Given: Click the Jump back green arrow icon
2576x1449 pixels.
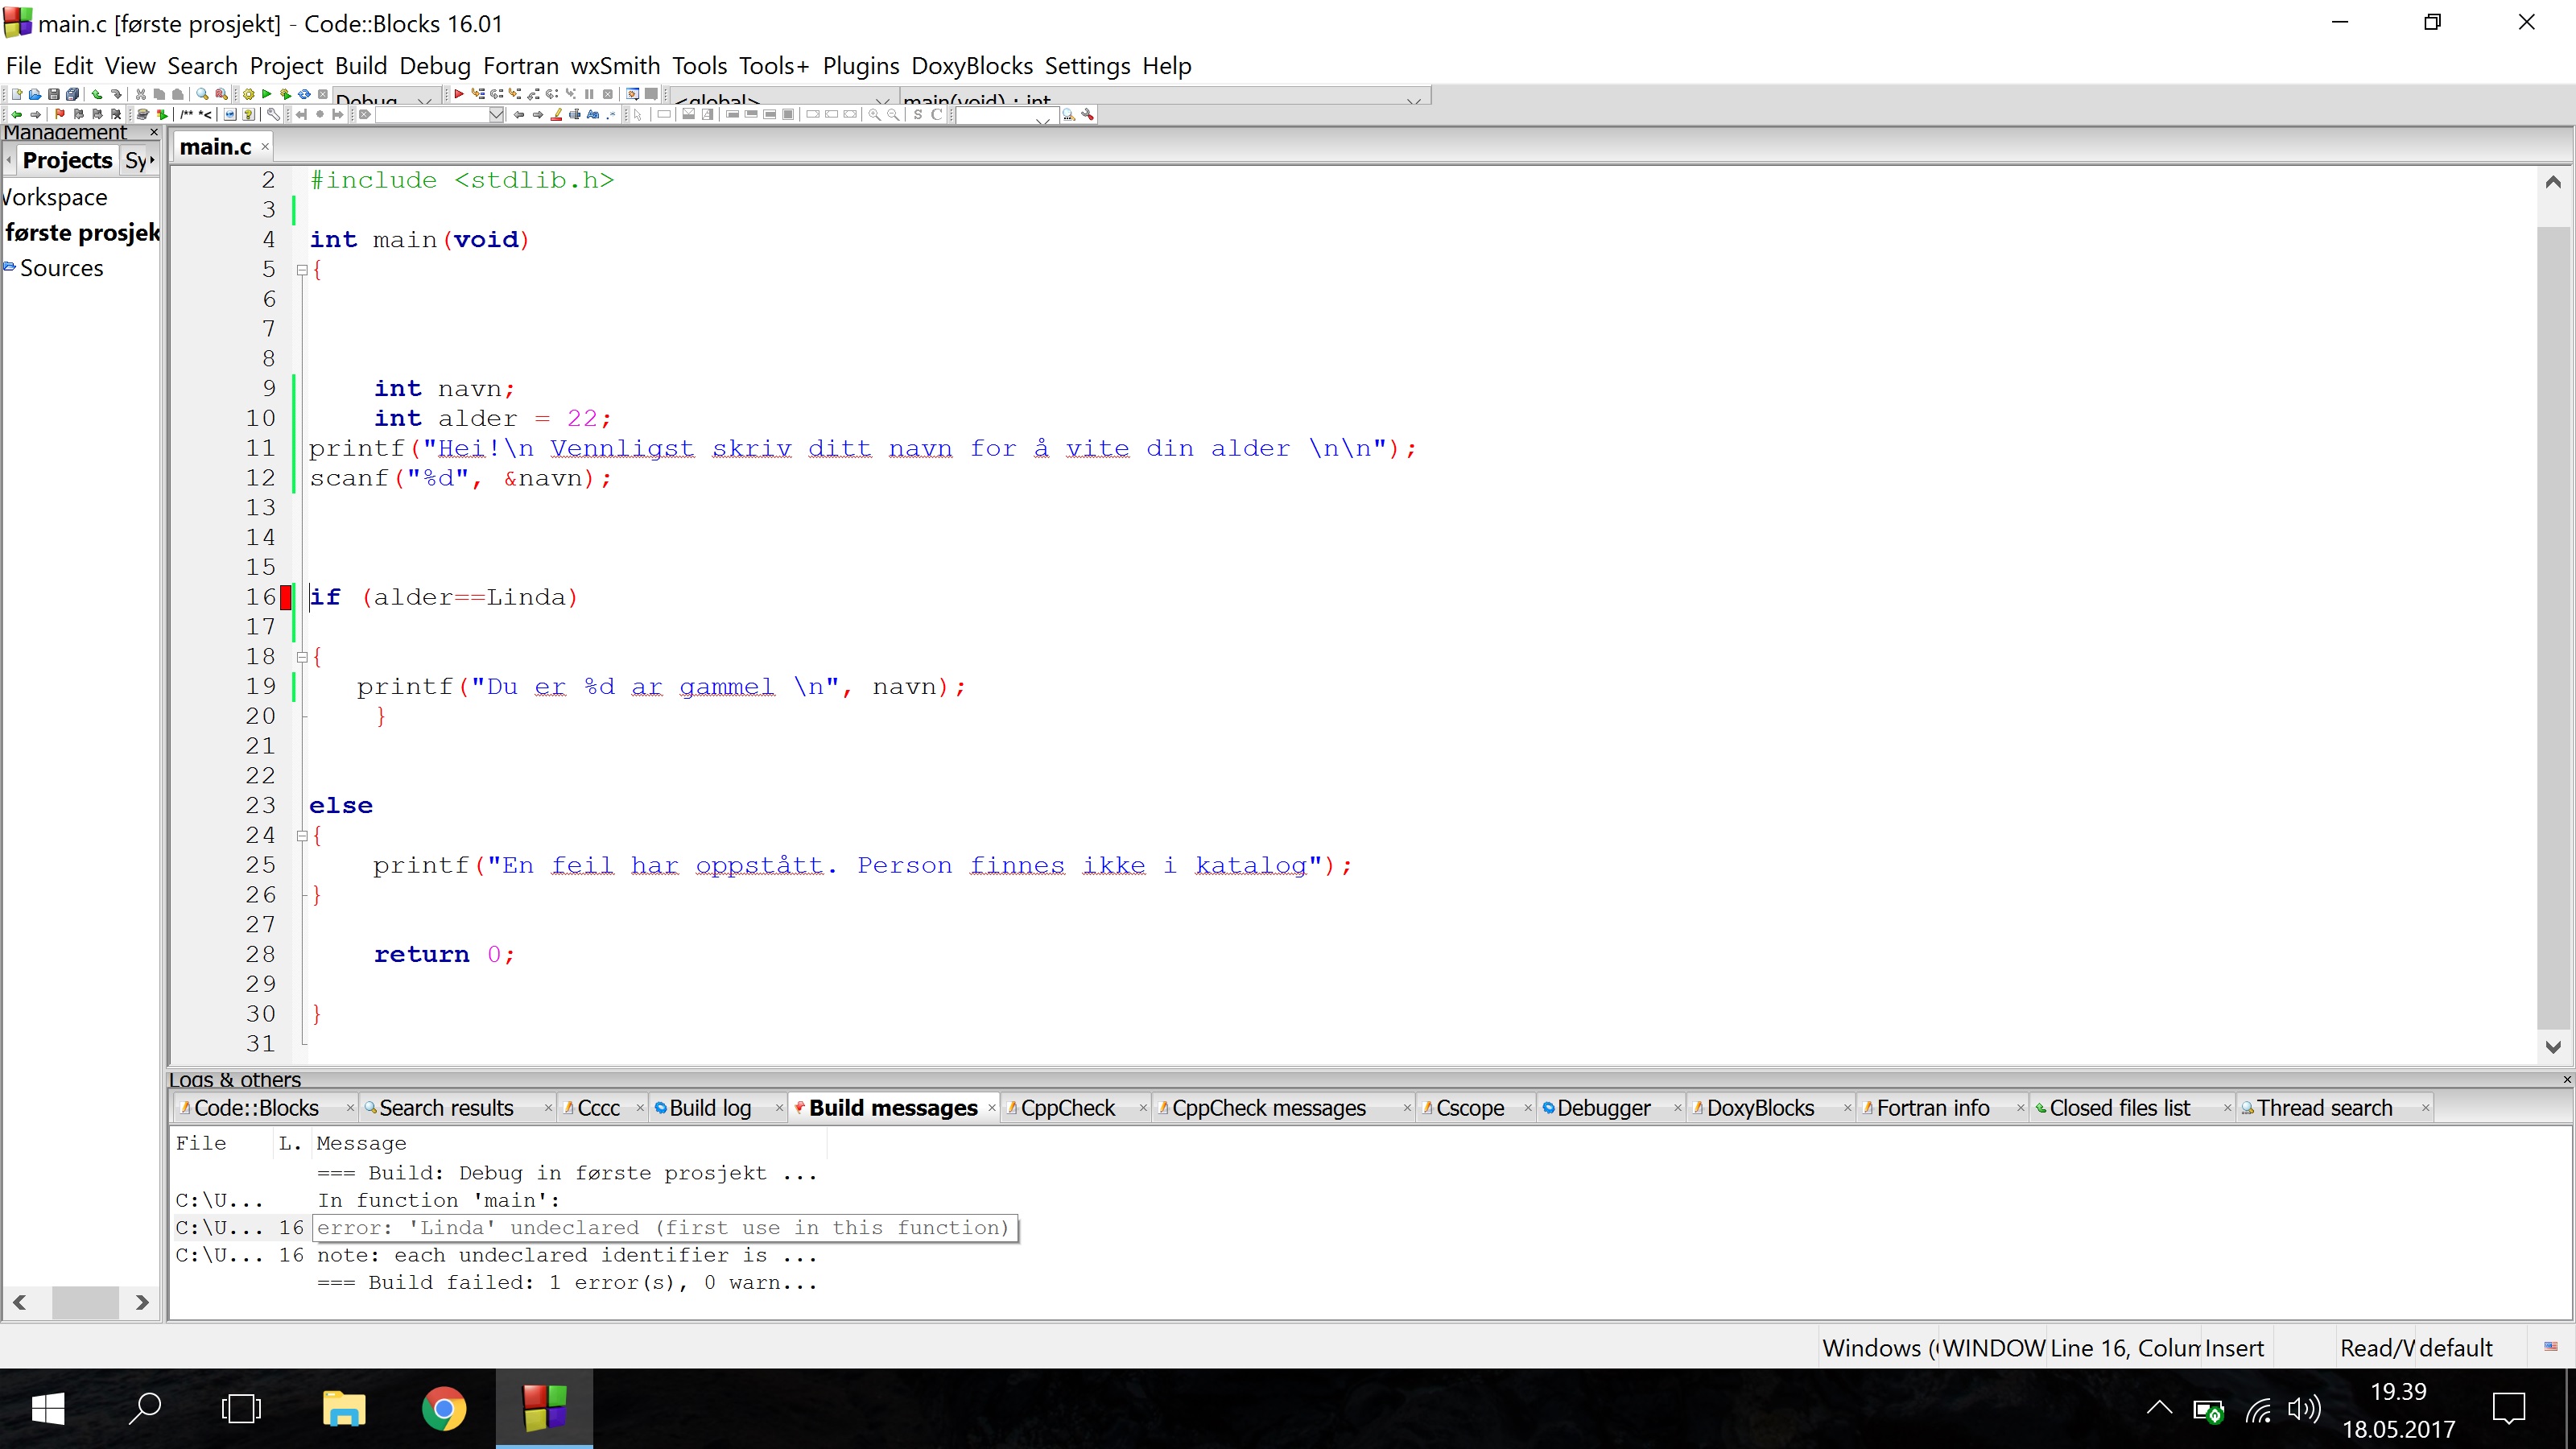Looking at the screenshot, I should (17, 115).
